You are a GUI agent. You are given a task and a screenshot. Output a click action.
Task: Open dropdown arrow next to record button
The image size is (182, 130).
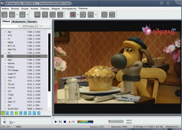point(77,14)
